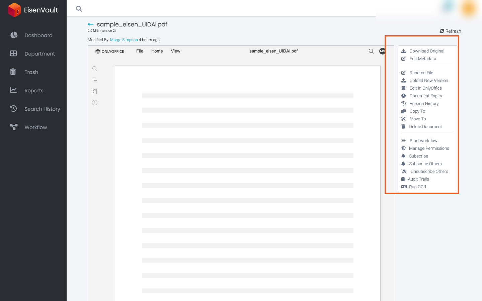Click the Workflow nodes icon

14,127
